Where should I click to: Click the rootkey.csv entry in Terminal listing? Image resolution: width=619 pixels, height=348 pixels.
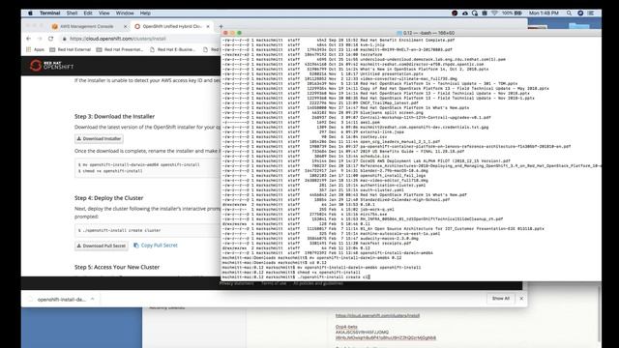(373, 137)
